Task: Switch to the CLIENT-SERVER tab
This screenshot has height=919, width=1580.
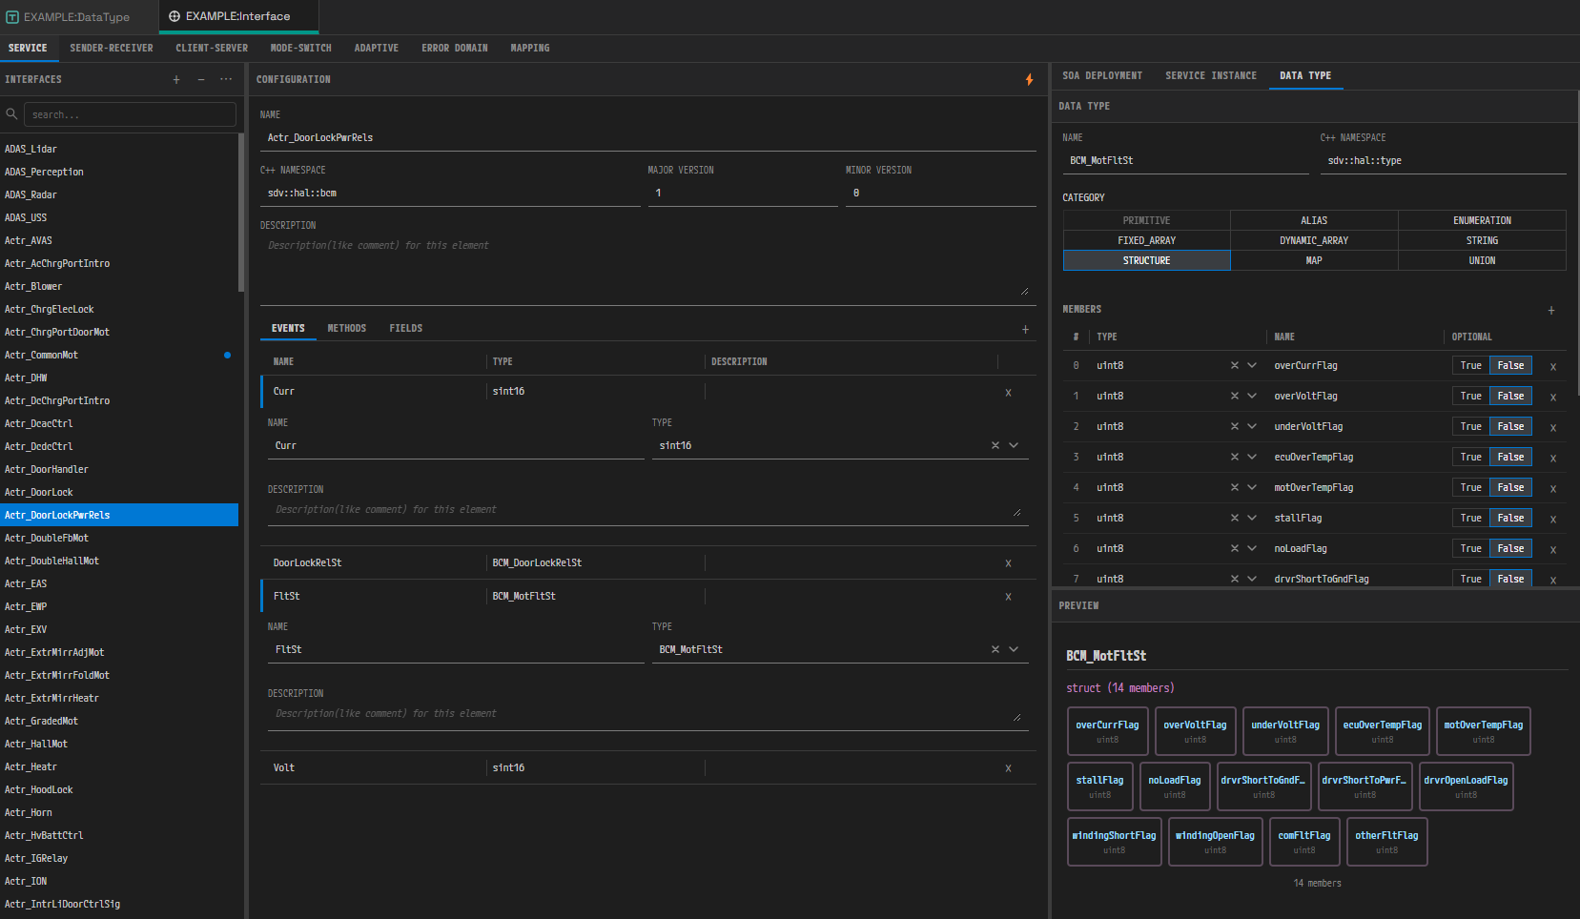Action: pos(212,48)
